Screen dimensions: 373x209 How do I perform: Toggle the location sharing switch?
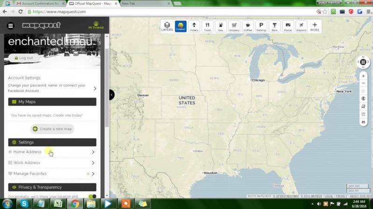pyautogui.click(x=92, y=196)
